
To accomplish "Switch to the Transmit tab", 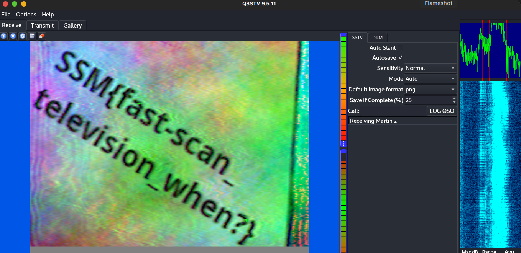I will point(42,25).
